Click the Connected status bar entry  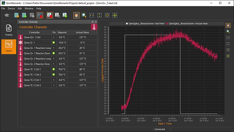coord(159,129)
